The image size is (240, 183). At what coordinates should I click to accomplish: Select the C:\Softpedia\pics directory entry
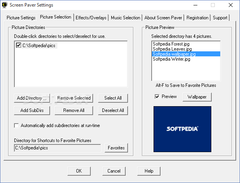tap(39, 46)
